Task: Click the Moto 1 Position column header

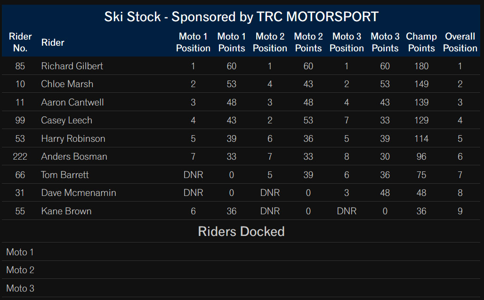Action: pos(193,42)
